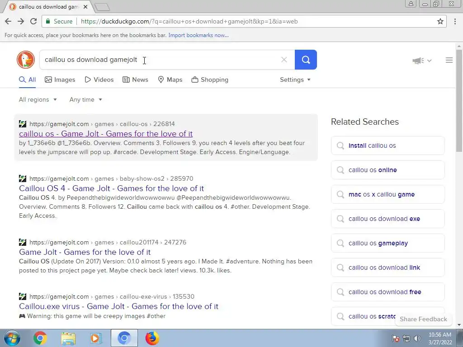The image size is (463, 347).
Task: Click the scrollbar down arrow
Action: [459, 325]
